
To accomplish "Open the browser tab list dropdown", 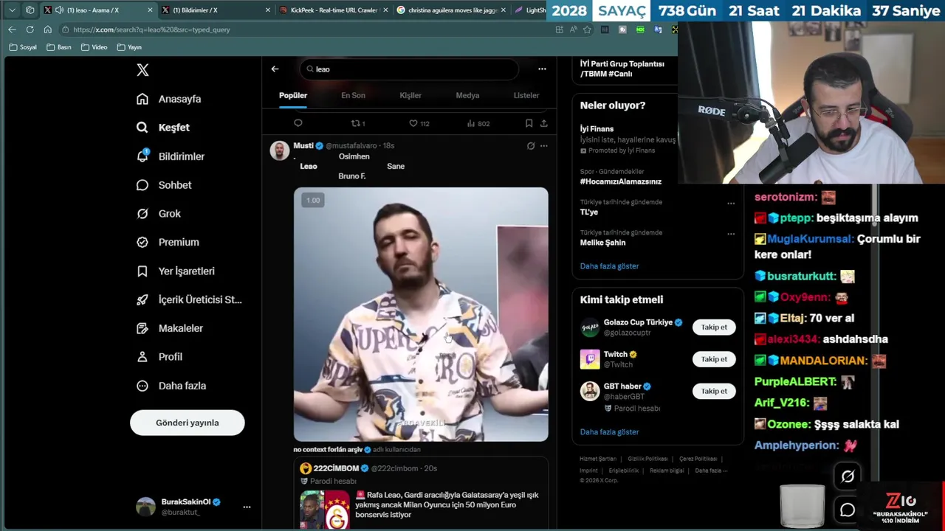I will [x=12, y=10].
